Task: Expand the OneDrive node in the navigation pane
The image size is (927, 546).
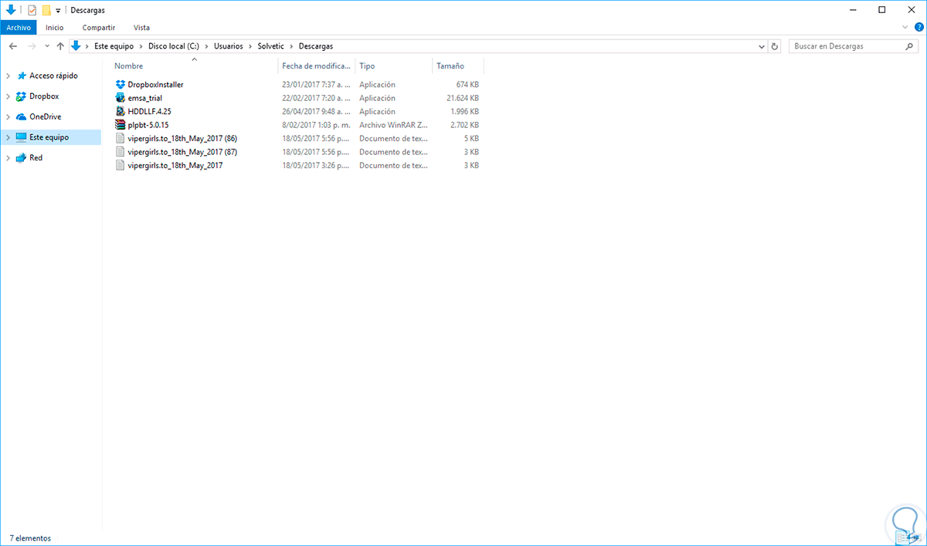Action: (x=8, y=117)
